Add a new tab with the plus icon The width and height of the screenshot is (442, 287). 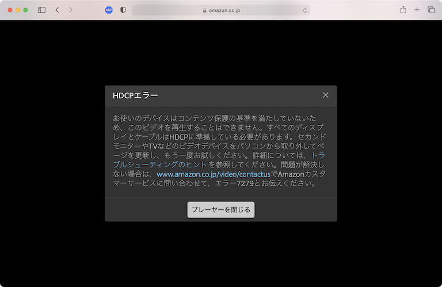pos(417,10)
